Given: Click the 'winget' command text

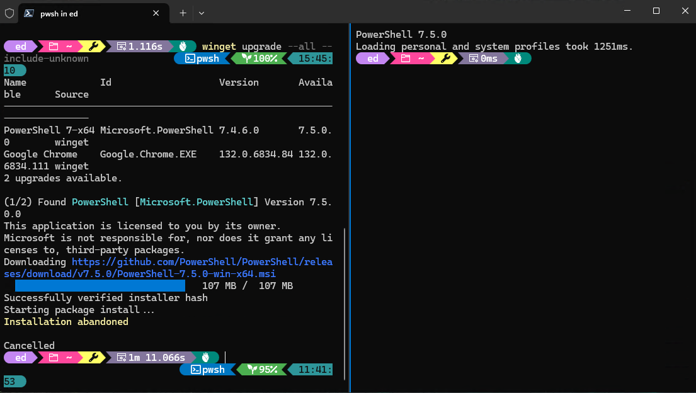Looking at the screenshot, I should (219, 46).
